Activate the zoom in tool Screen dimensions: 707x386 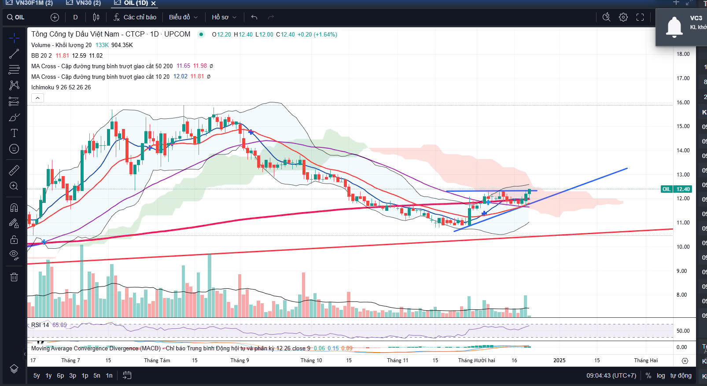tap(14, 186)
